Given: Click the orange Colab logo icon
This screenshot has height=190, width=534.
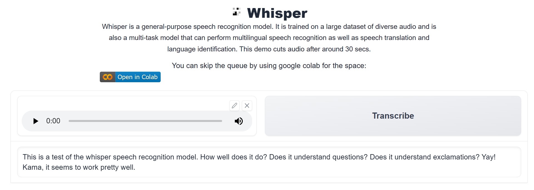Looking at the screenshot, I should click(108, 77).
